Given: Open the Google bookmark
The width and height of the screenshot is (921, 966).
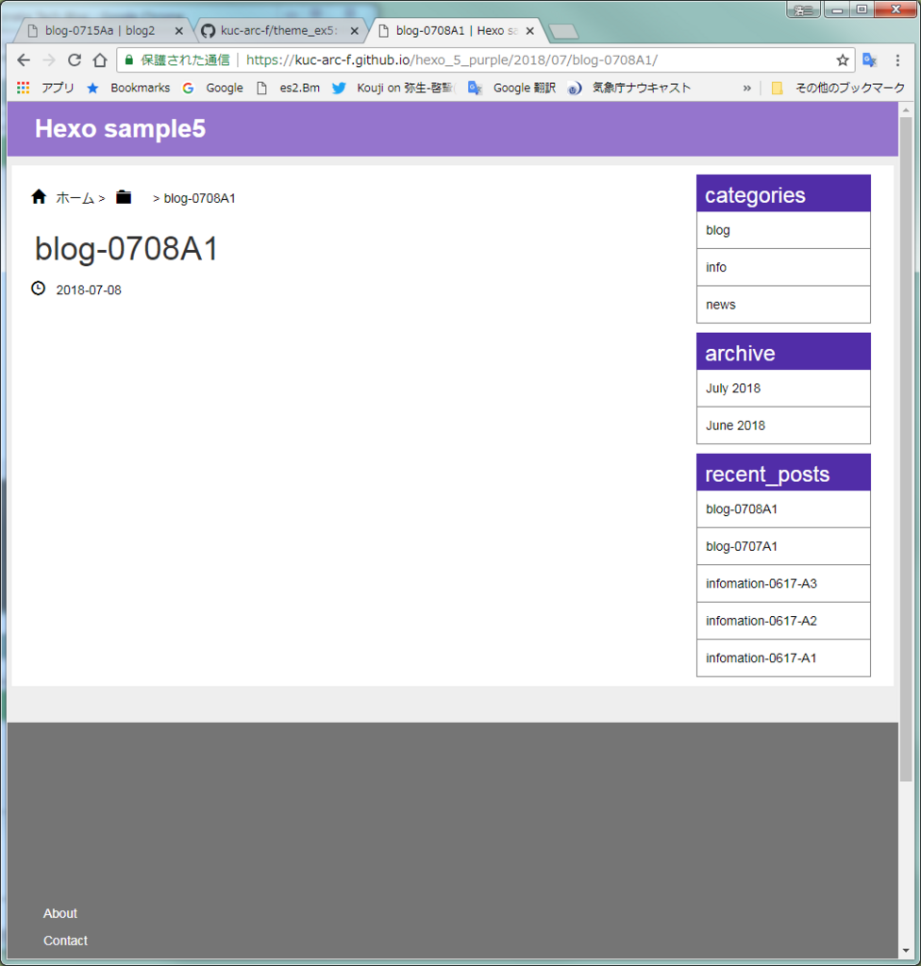Looking at the screenshot, I should pos(212,88).
